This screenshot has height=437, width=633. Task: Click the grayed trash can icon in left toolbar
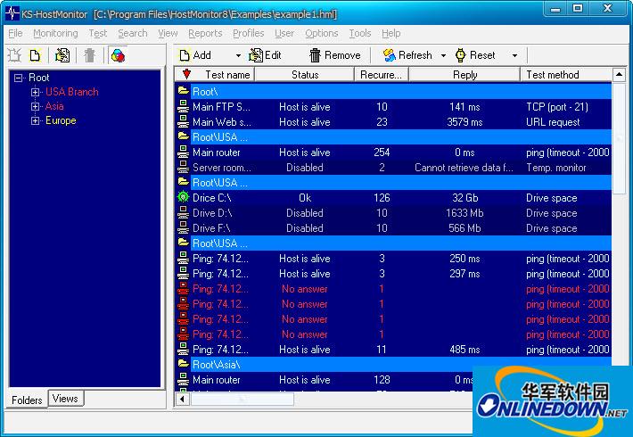(x=90, y=55)
